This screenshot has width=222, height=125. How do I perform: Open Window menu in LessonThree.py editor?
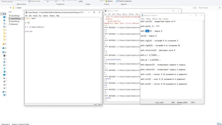click(x=52, y=16)
